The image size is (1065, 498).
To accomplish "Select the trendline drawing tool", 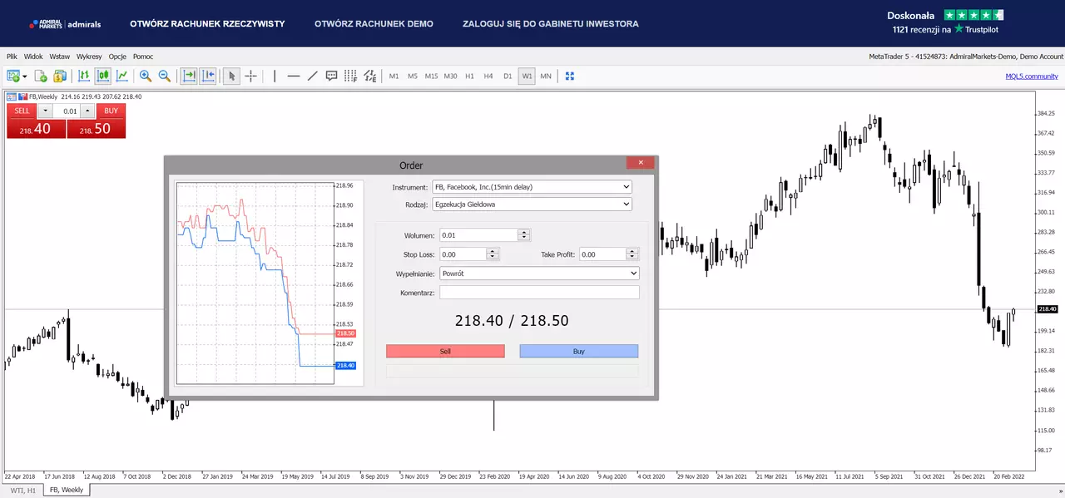I will (313, 76).
